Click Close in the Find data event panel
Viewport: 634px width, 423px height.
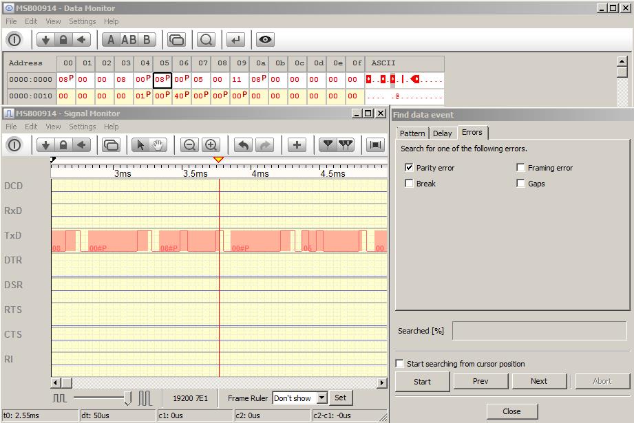pos(512,411)
